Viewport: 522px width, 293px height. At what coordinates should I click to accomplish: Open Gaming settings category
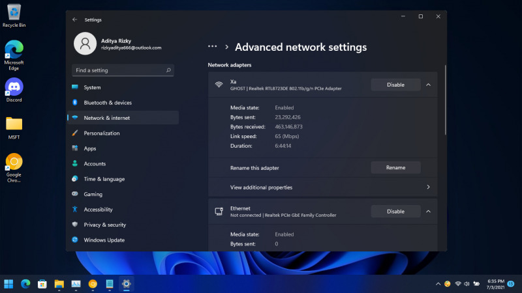pos(123,194)
